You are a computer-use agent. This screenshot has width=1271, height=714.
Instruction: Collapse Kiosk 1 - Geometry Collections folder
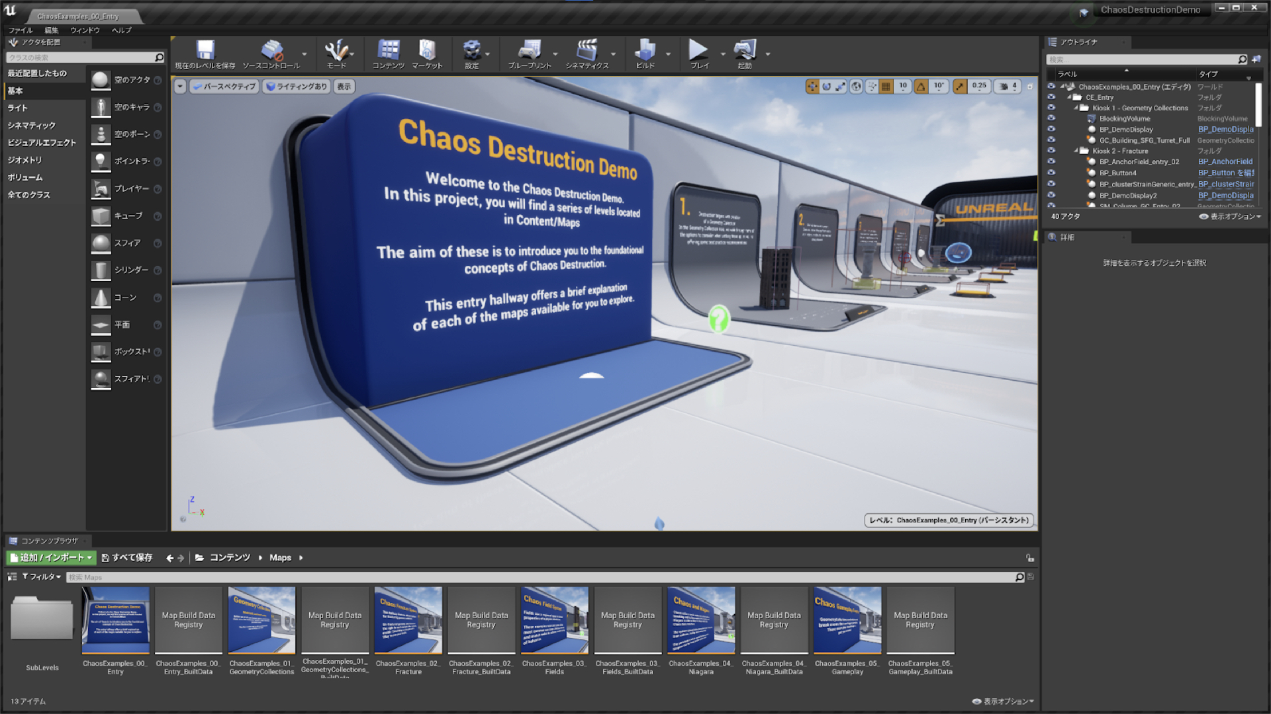[1076, 108]
